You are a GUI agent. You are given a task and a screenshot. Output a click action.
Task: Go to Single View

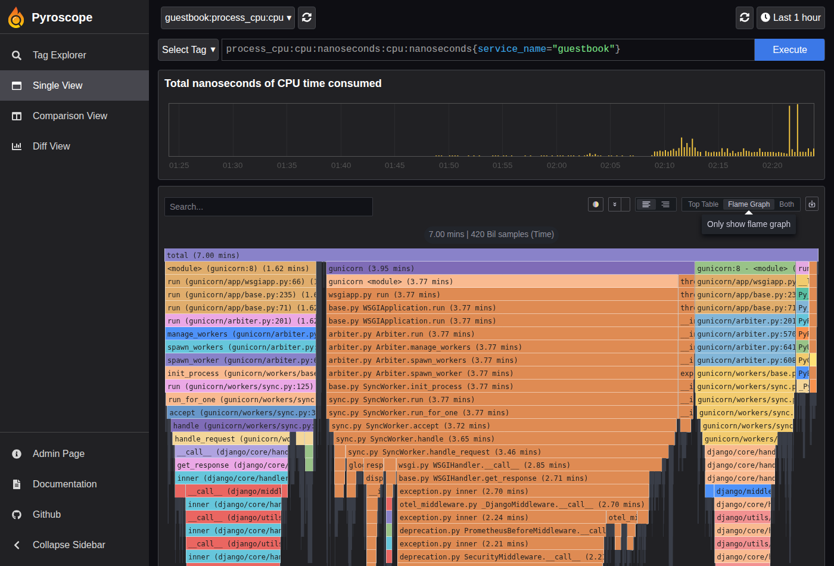pos(74,86)
